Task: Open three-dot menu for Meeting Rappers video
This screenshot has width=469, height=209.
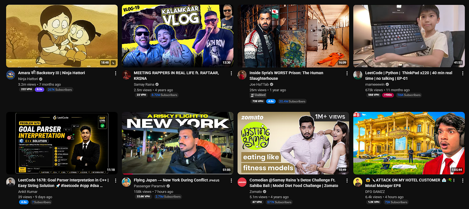Action: pyautogui.click(x=231, y=73)
